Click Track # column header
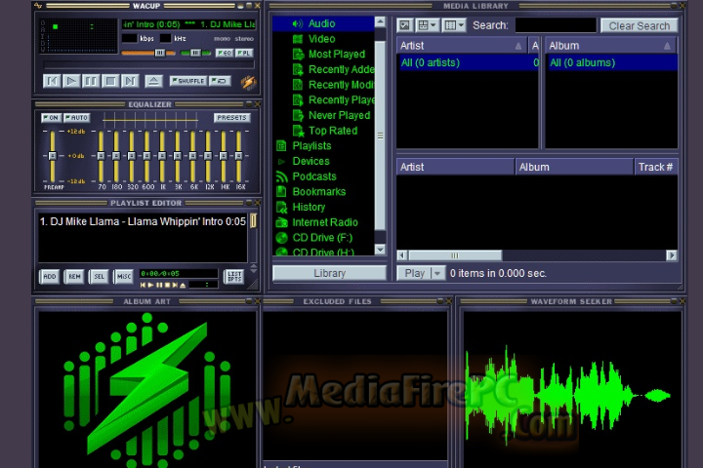Image resolution: width=703 pixels, height=468 pixels. (x=655, y=167)
